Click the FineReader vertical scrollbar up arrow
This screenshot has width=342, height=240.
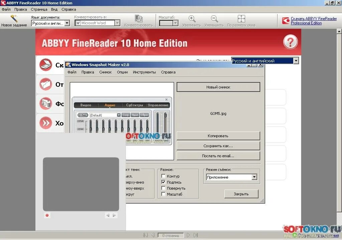(x=339, y=31)
